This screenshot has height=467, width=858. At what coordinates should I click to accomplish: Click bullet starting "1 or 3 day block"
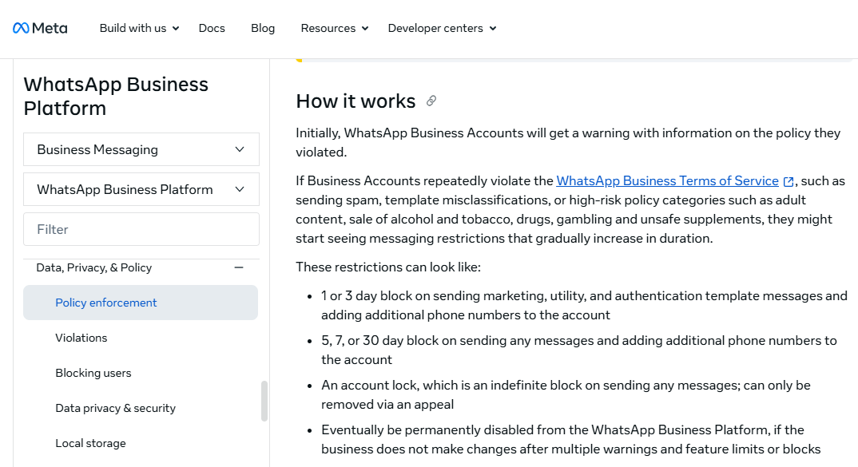point(584,305)
